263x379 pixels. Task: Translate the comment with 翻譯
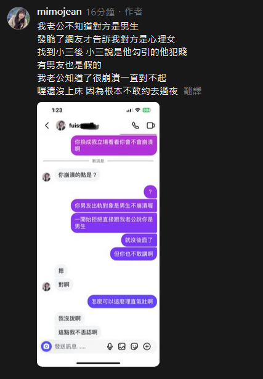click(192, 91)
